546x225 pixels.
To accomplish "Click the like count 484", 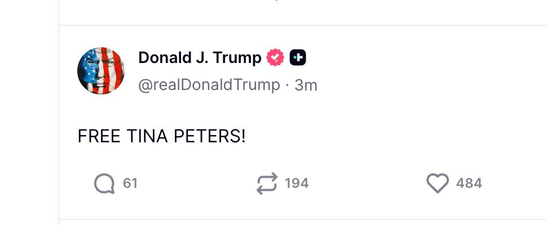I will (x=469, y=183).
